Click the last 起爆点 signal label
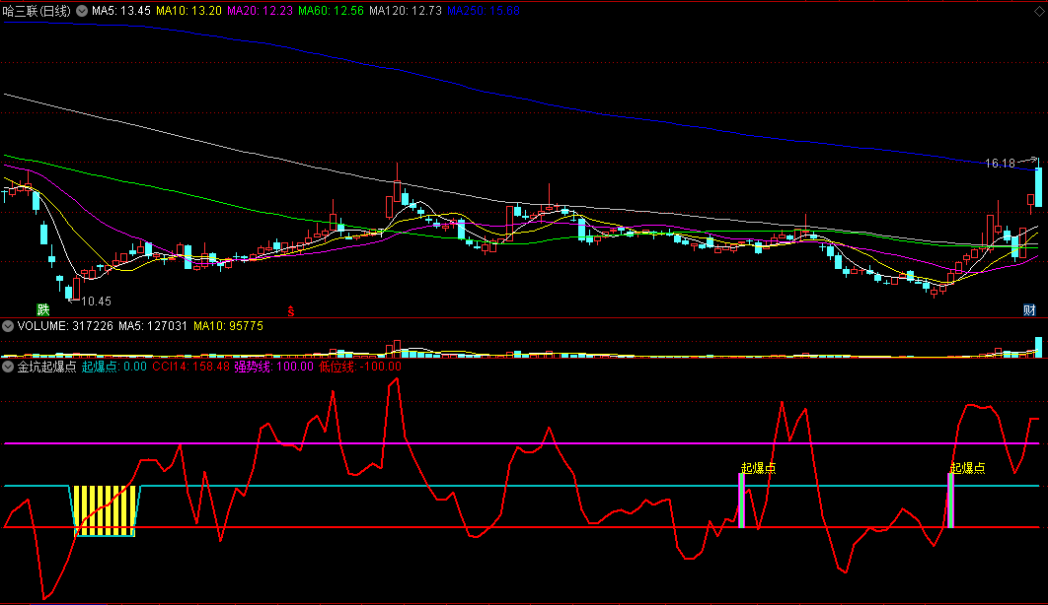The image size is (1048, 605). click(x=968, y=468)
